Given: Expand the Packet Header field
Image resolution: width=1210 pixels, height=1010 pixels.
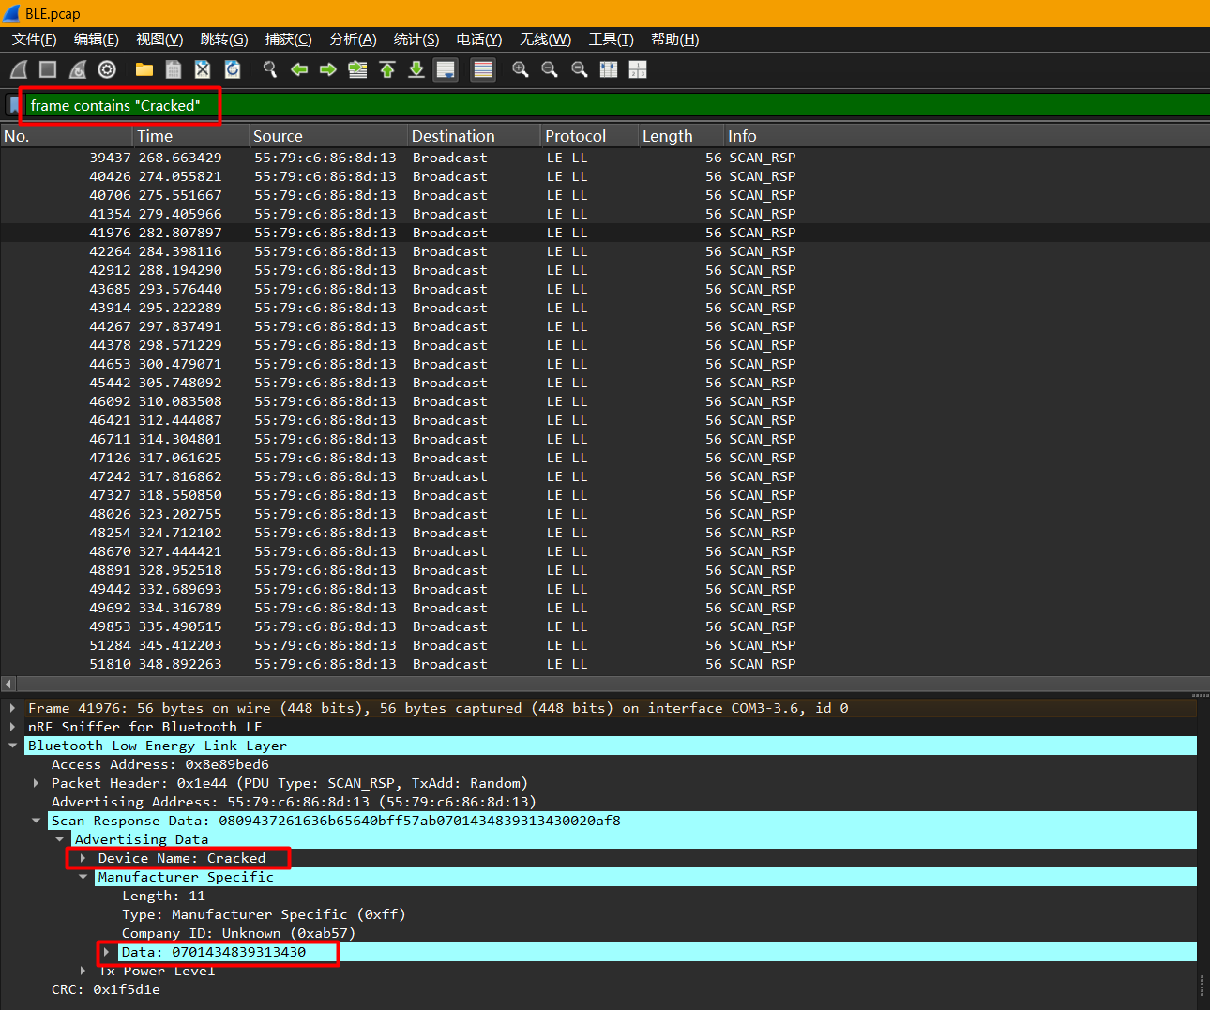Looking at the screenshot, I should [x=37, y=783].
